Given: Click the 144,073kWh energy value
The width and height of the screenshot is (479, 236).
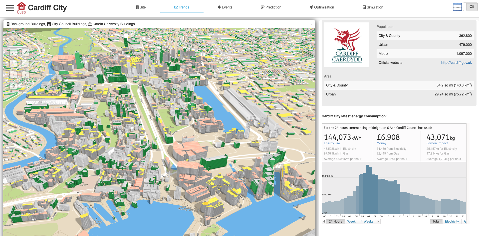Looking at the screenshot, I should tap(342, 137).
